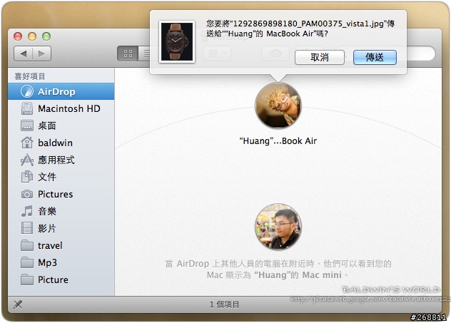Open Macintosh HD from the sidebar
The image size is (451, 323).
69,108
